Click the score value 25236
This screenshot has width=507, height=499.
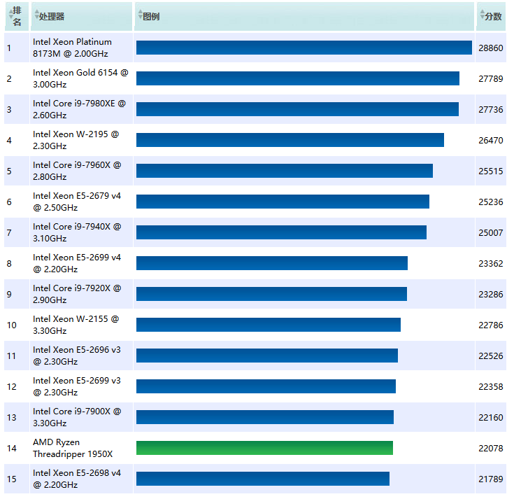(490, 202)
